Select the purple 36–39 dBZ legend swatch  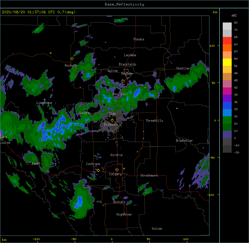point(227,98)
